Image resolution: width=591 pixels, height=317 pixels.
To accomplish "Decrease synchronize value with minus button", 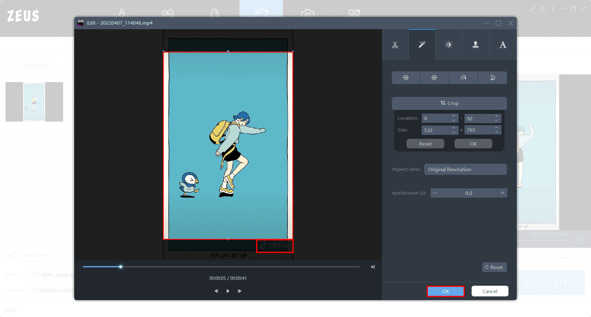I will 435,193.
